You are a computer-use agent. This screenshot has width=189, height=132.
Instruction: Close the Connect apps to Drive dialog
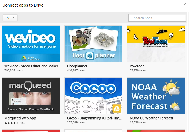coord(185,4)
